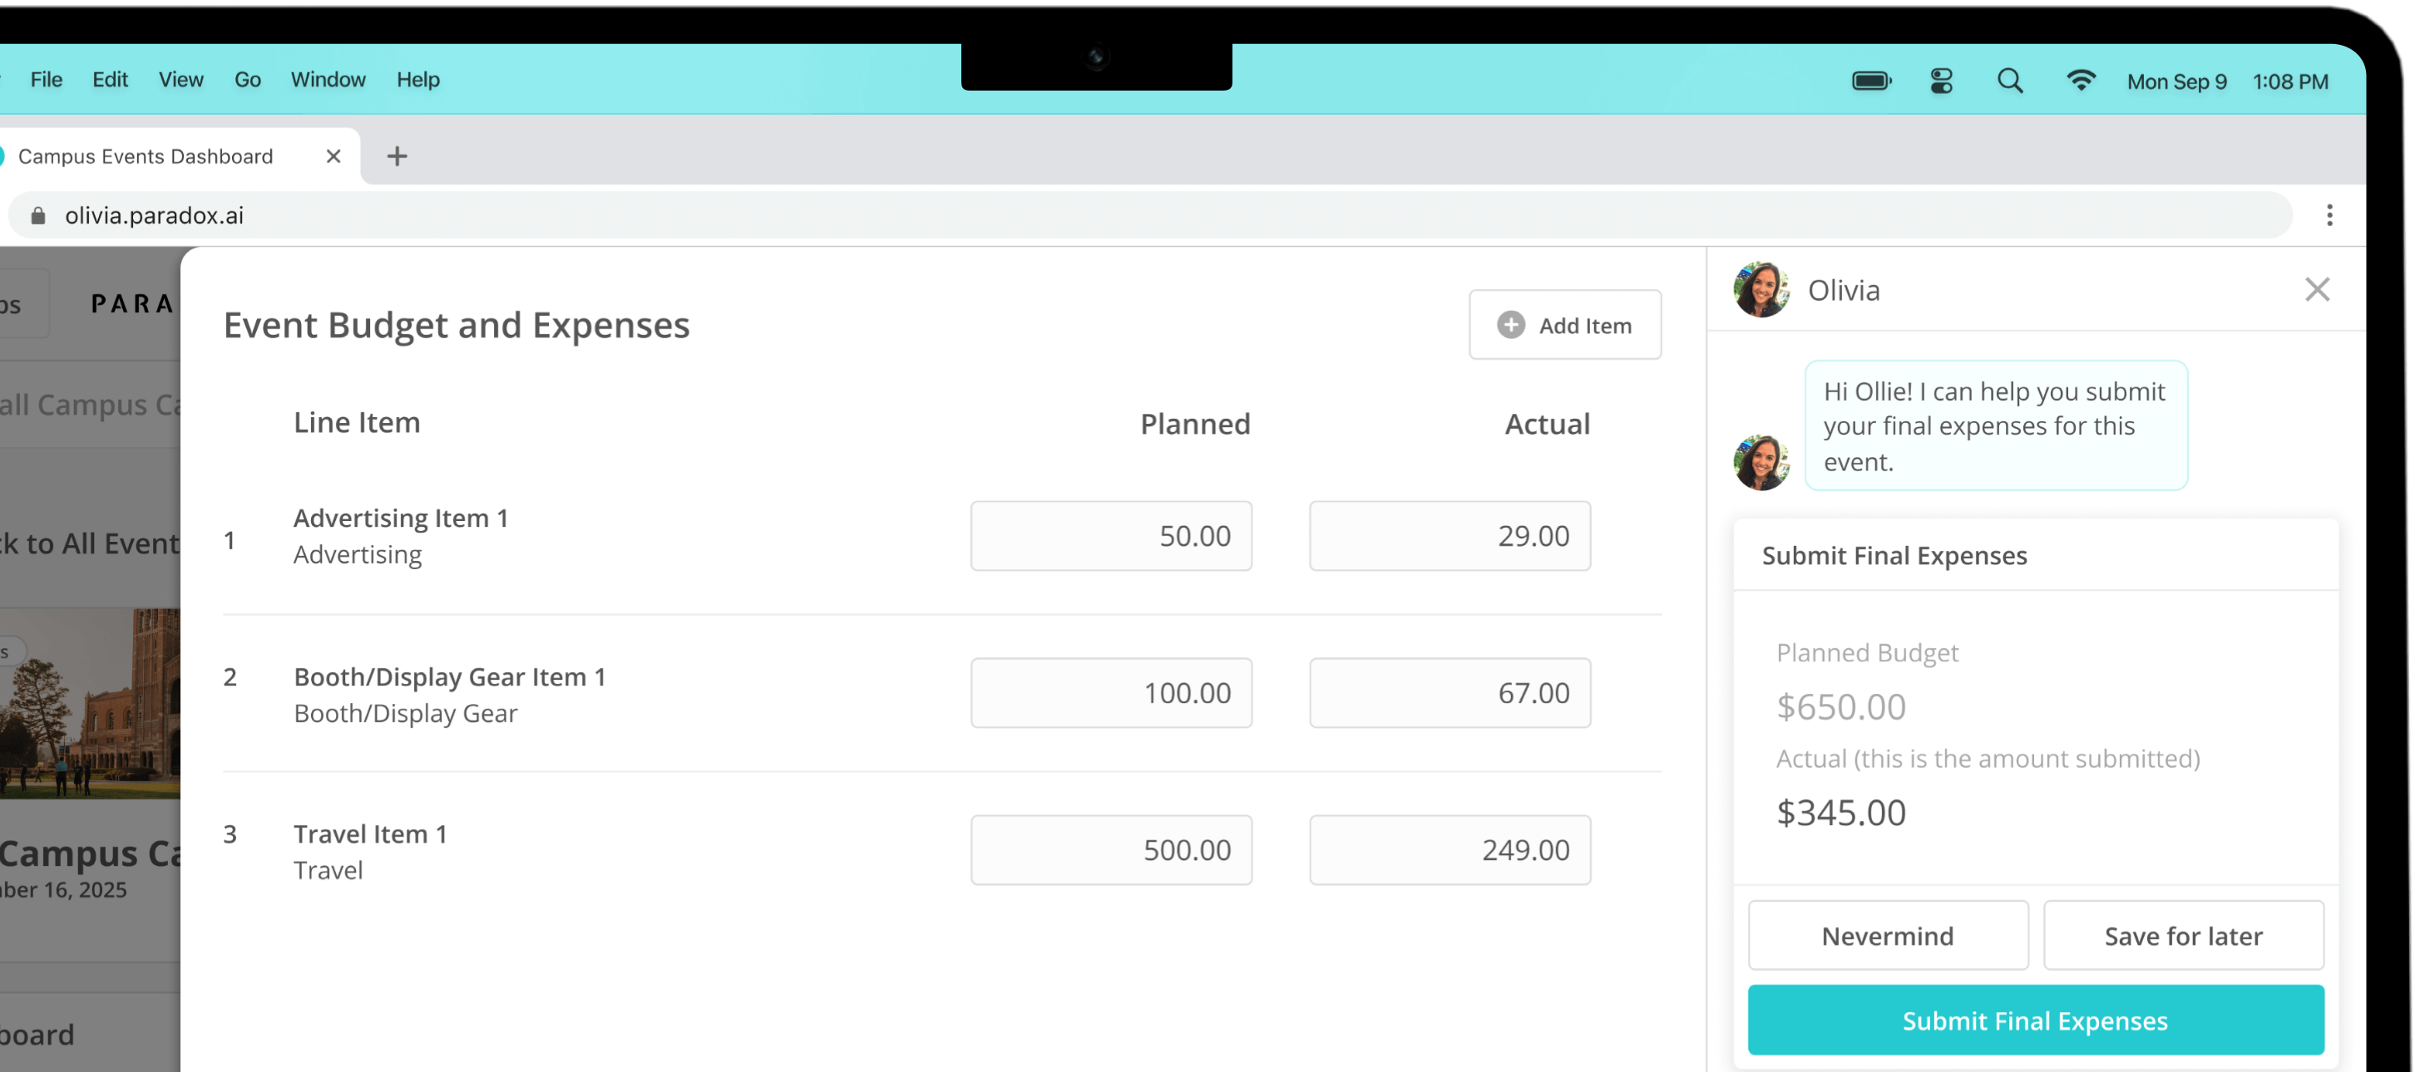Image resolution: width=2415 pixels, height=1072 pixels.
Task: Click the site lock icon
Action: pos(38,215)
